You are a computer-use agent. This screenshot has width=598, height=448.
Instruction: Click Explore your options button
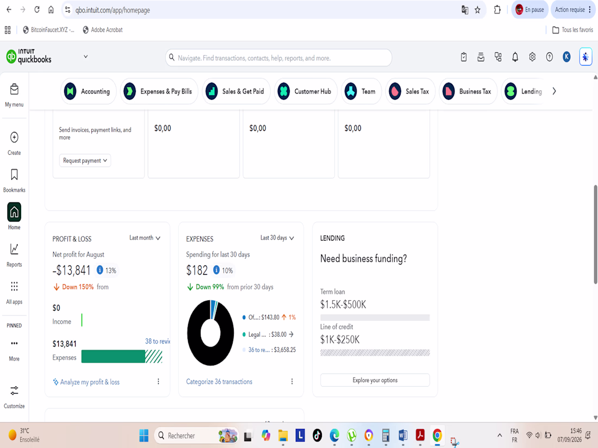[x=375, y=380]
